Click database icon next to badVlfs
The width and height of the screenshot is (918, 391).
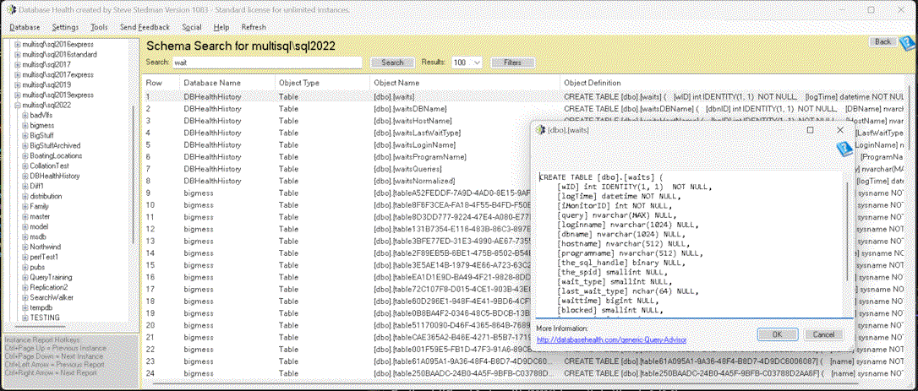pyautogui.click(x=25, y=116)
